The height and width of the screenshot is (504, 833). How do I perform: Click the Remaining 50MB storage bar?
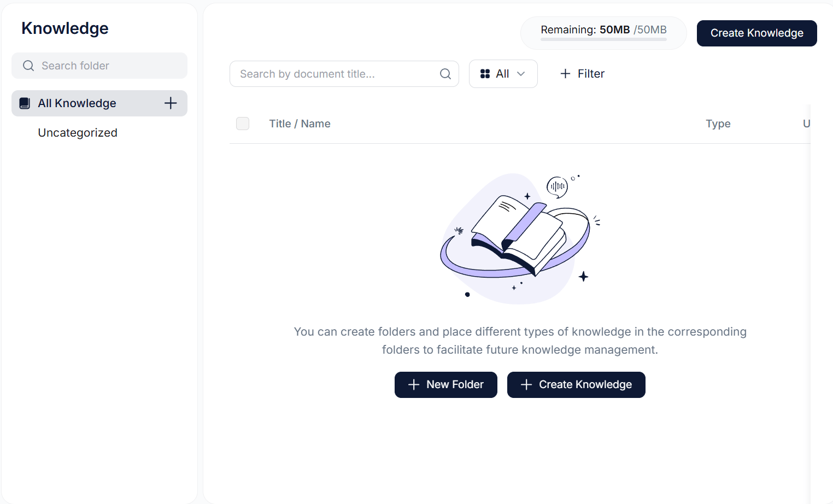603,33
